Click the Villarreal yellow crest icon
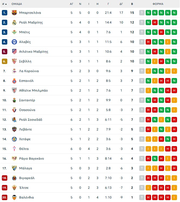The width and height of the screenshot is (180, 202). point(14,178)
